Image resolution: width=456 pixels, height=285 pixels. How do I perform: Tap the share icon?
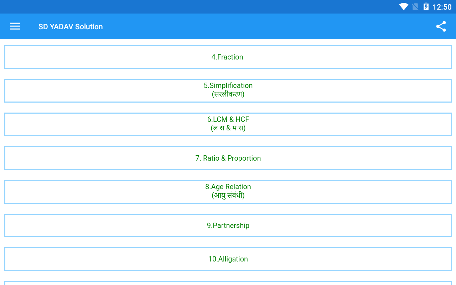(x=441, y=26)
